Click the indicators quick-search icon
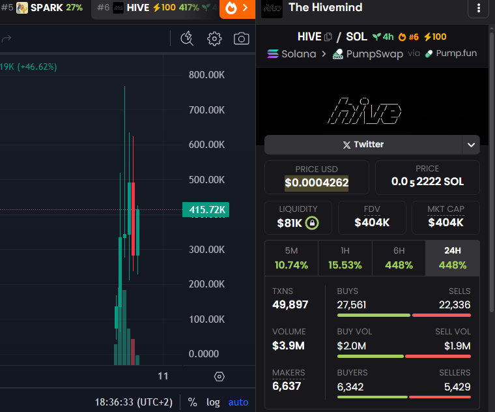 pyautogui.click(x=187, y=38)
